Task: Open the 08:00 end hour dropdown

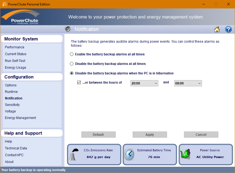Action: (x=188, y=83)
